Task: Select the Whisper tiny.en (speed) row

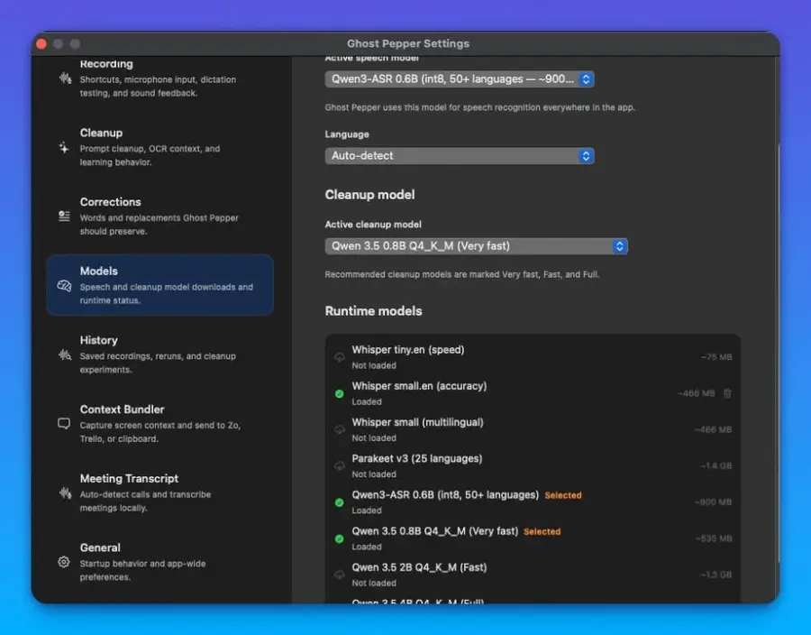Action: 533,357
